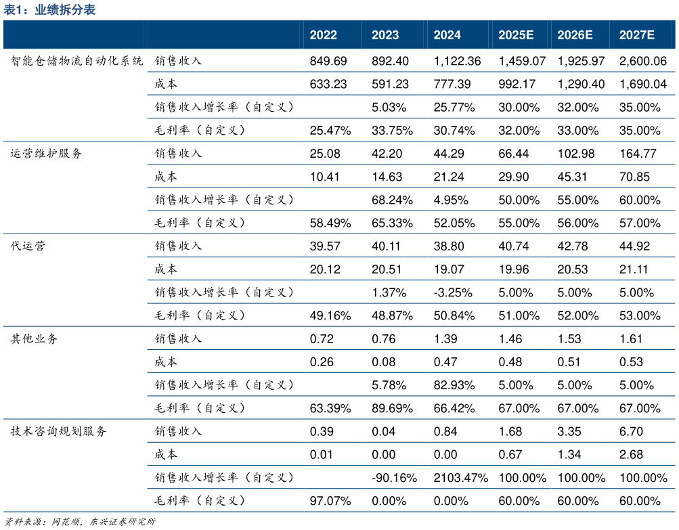Click the 2026E forecast column header
This screenshot has height=530, width=679.
point(575,35)
